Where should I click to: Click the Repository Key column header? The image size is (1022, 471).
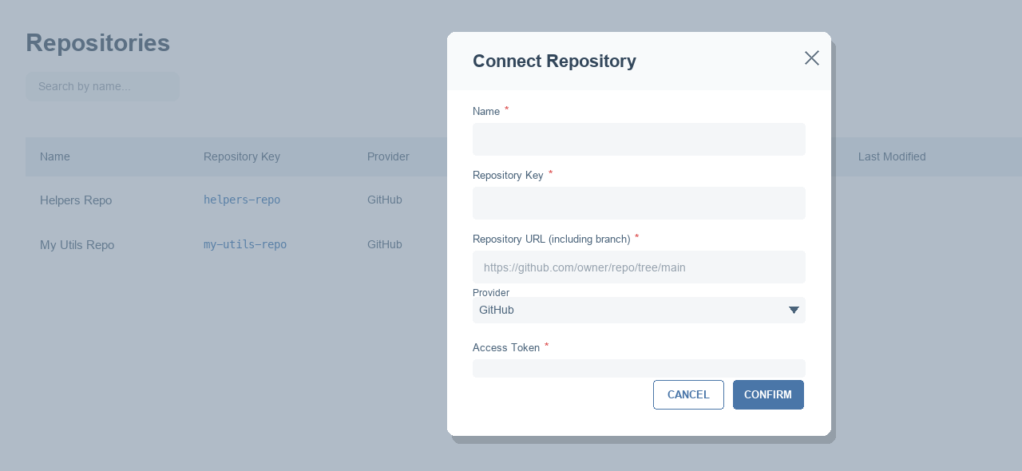(x=242, y=156)
